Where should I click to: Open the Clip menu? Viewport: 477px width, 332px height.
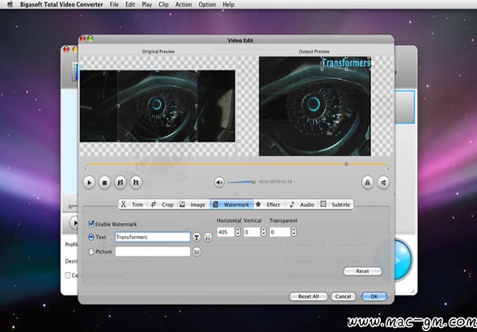coord(163,5)
